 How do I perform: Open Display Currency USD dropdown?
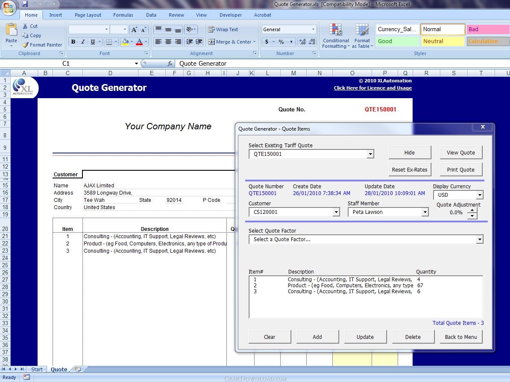click(479, 195)
